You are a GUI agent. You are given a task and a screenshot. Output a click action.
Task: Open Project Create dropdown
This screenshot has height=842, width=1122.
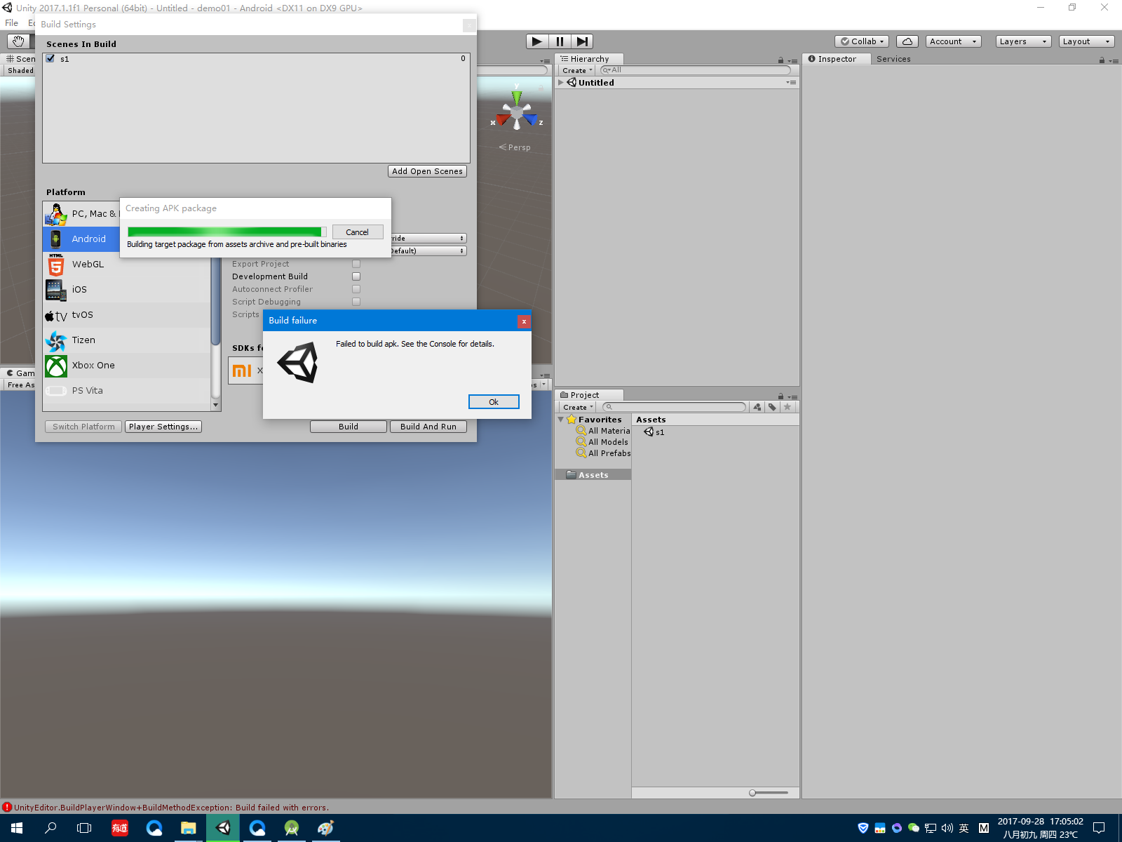click(578, 407)
